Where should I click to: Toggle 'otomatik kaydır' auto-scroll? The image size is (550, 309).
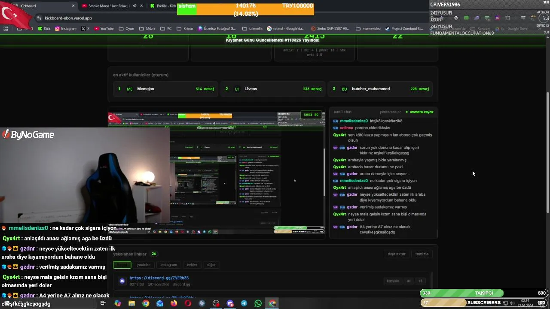coord(419,112)
